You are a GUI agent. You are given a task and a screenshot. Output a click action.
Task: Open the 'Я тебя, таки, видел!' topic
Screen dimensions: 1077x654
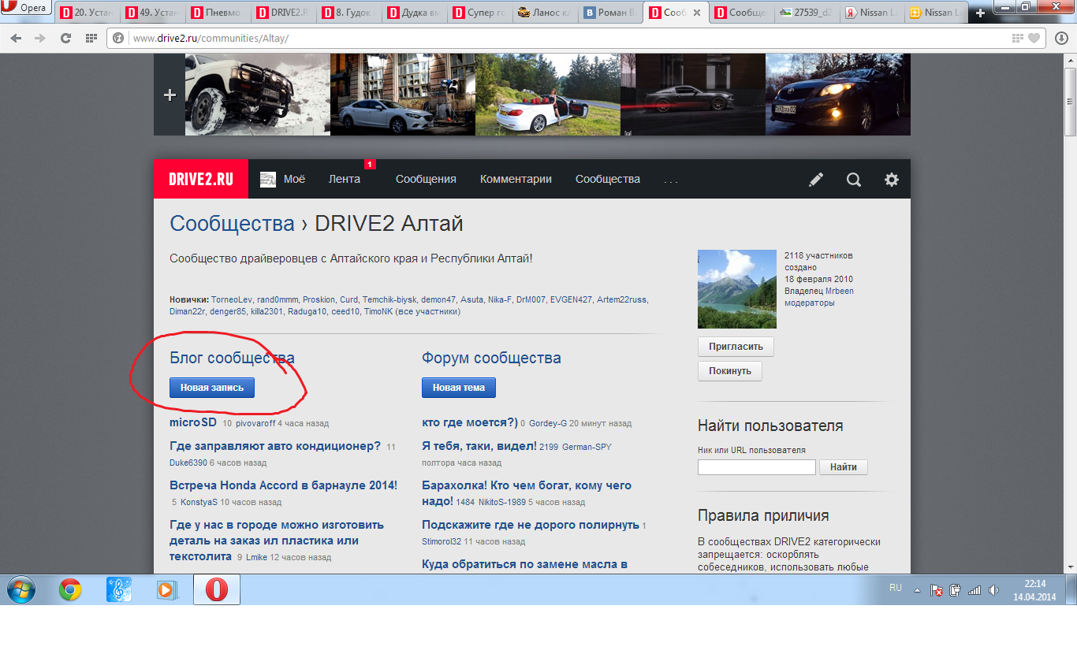tap(479, 446)
